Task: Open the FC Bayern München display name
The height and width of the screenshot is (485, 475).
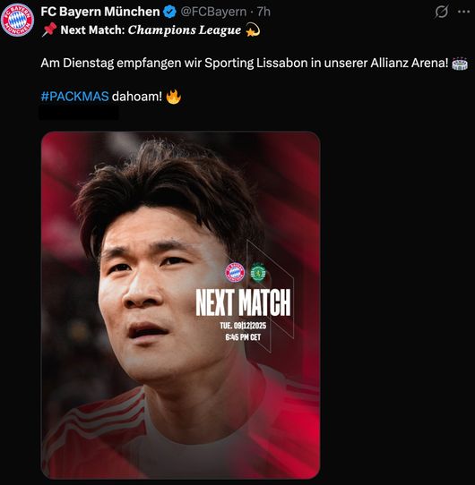Action: [100, 12]
